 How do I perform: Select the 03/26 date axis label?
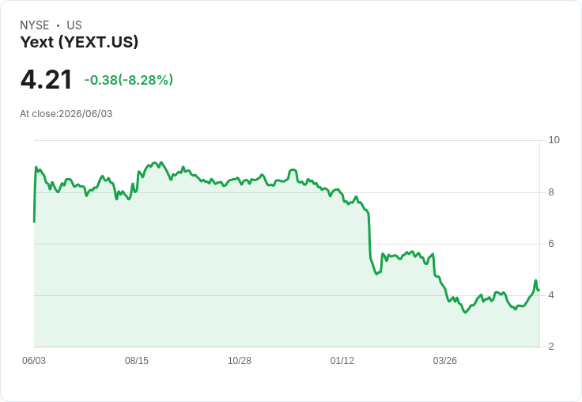tap(444, 361)
